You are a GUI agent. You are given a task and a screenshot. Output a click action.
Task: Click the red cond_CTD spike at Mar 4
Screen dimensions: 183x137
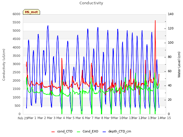[62, 58]
